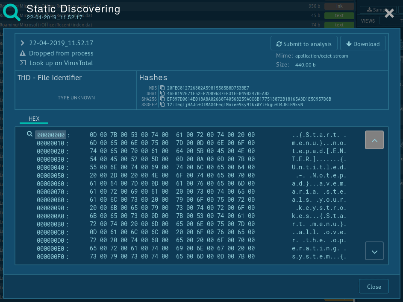
Task: Copy the MD5 hash value
Action: tap(162, 88)
